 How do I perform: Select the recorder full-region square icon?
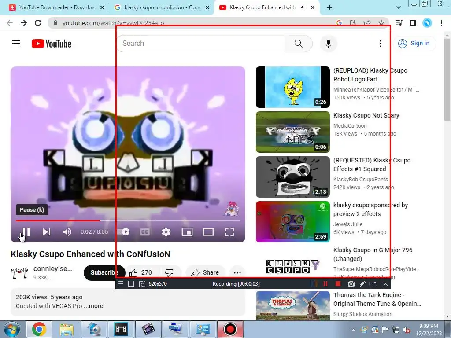131,284
